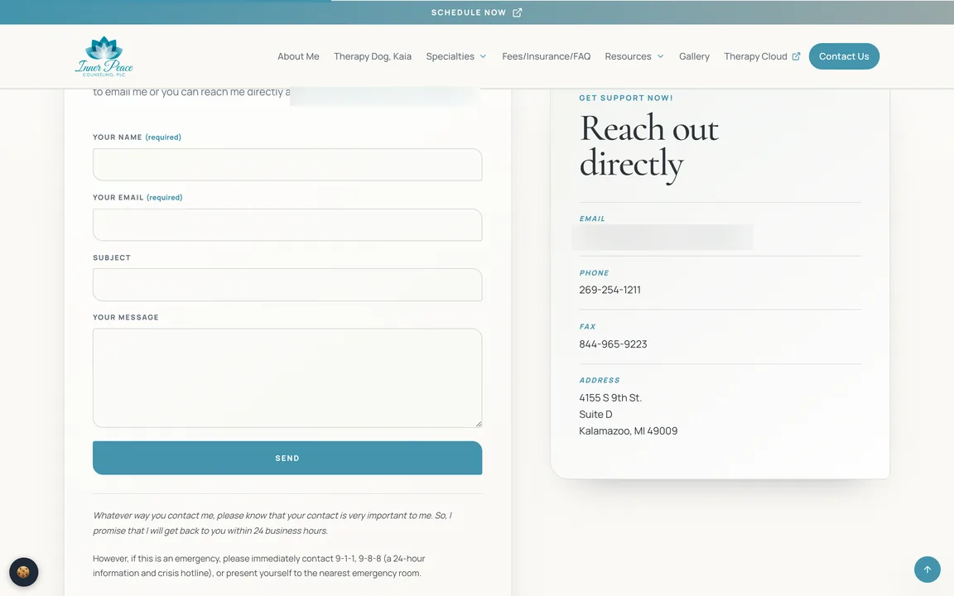Go to Therapy Dog, Kaia page

point(373,56)
